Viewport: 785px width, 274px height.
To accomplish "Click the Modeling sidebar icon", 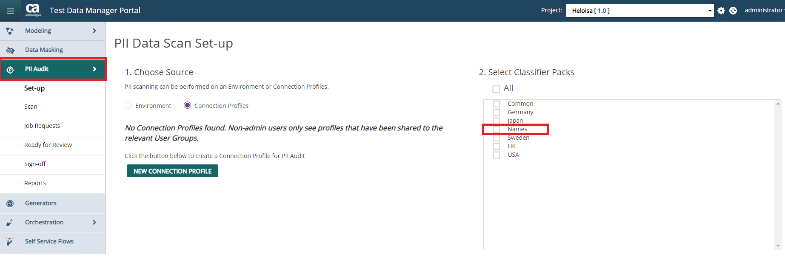I will (x=10, y=31).
